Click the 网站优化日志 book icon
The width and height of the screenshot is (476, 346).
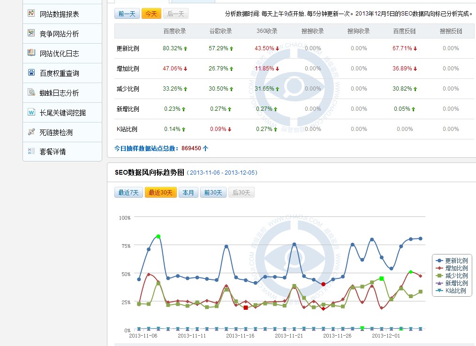[x=31, y=53]
